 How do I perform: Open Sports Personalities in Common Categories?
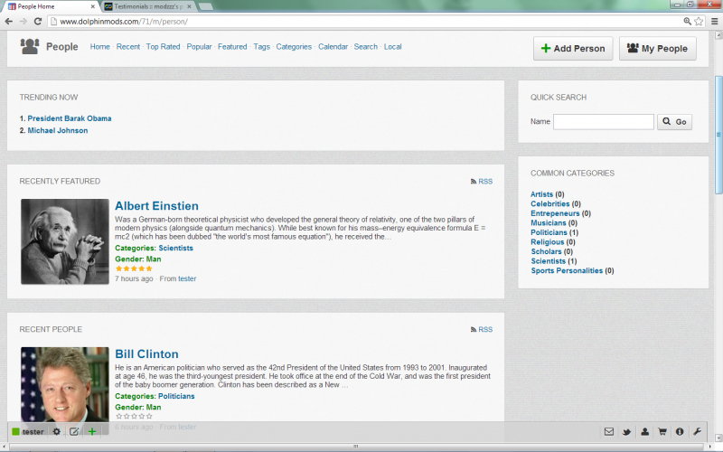567,270
